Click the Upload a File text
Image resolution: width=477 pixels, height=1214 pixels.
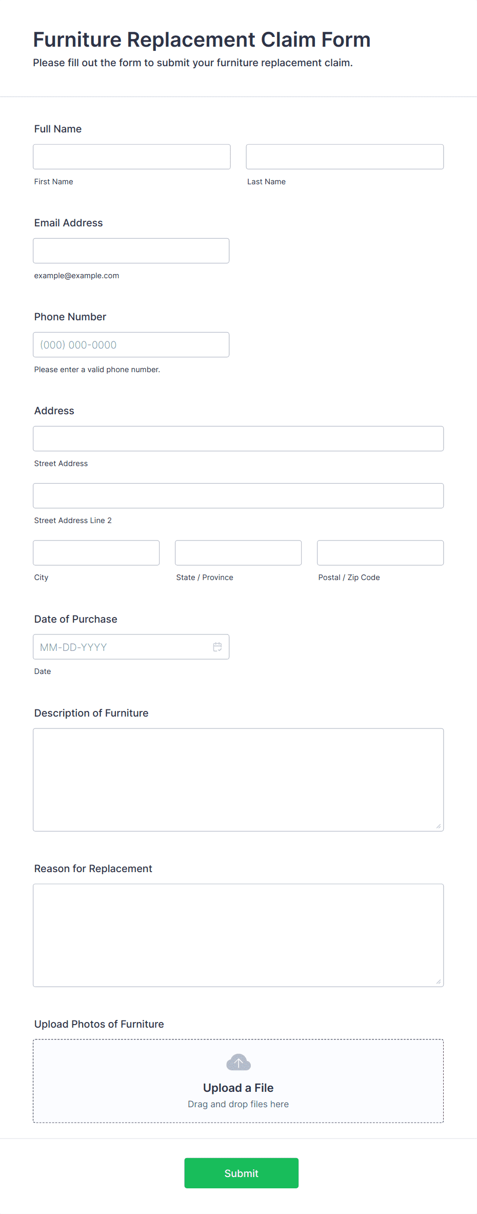point(239,1088)
